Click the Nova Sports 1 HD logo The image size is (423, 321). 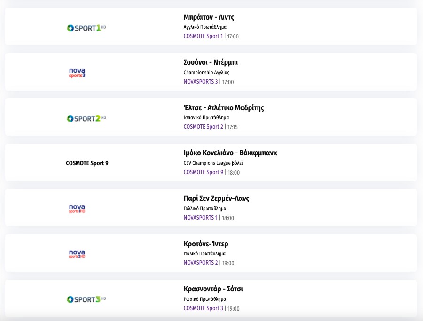(77, 208)
